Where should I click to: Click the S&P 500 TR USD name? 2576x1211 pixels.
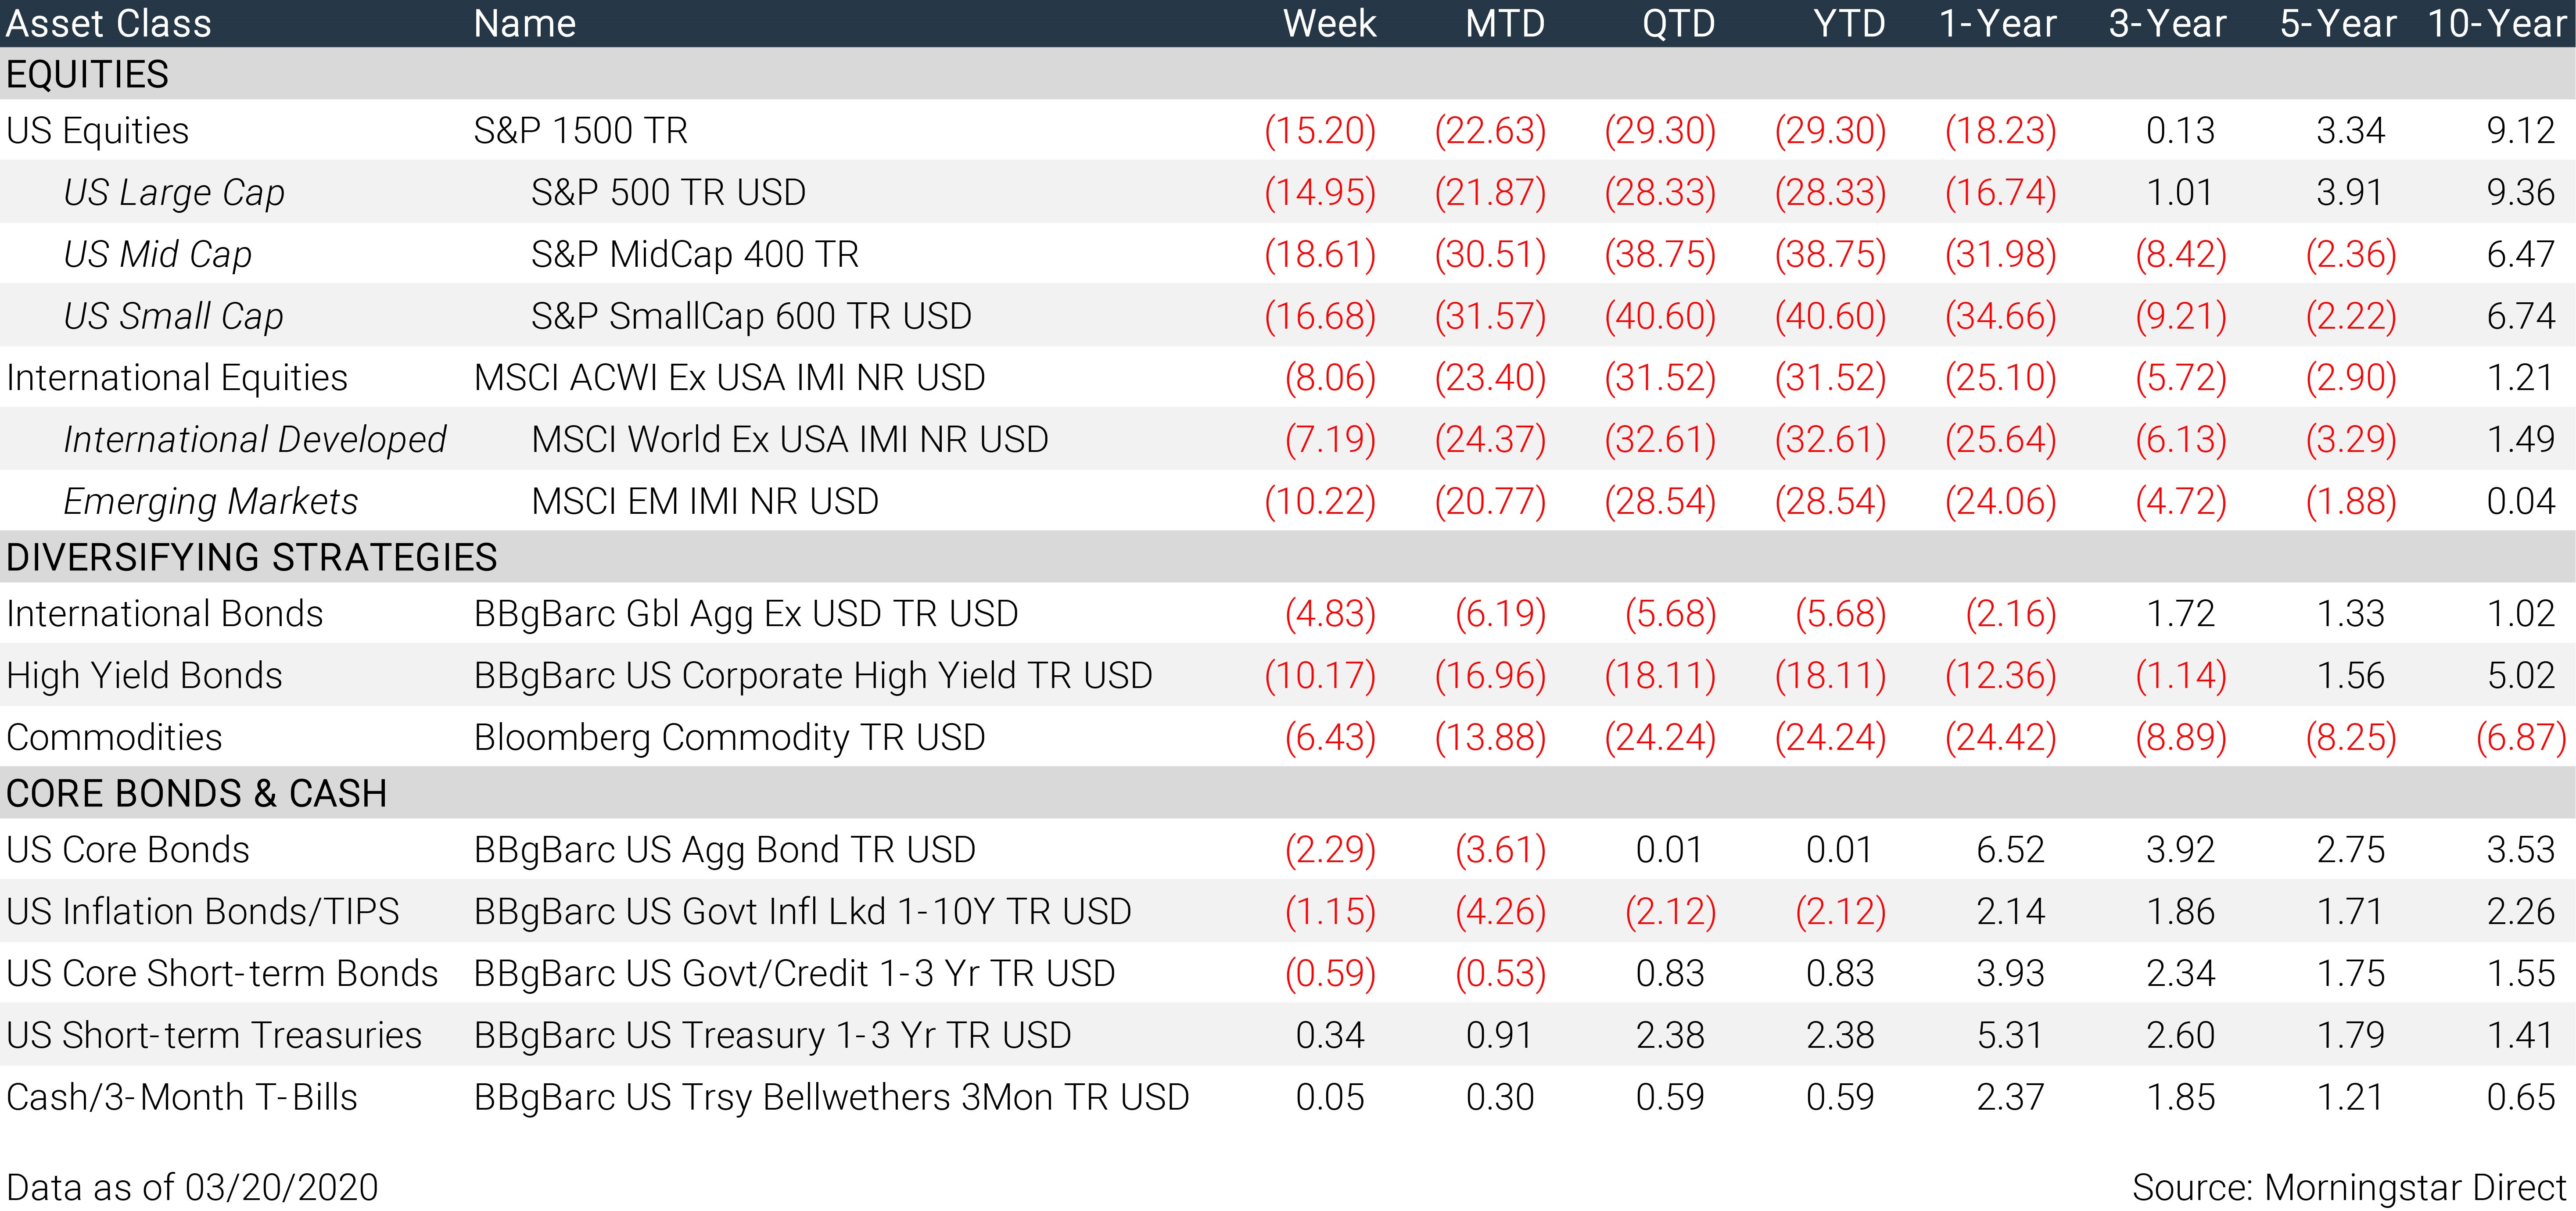[x=668, y=192]
